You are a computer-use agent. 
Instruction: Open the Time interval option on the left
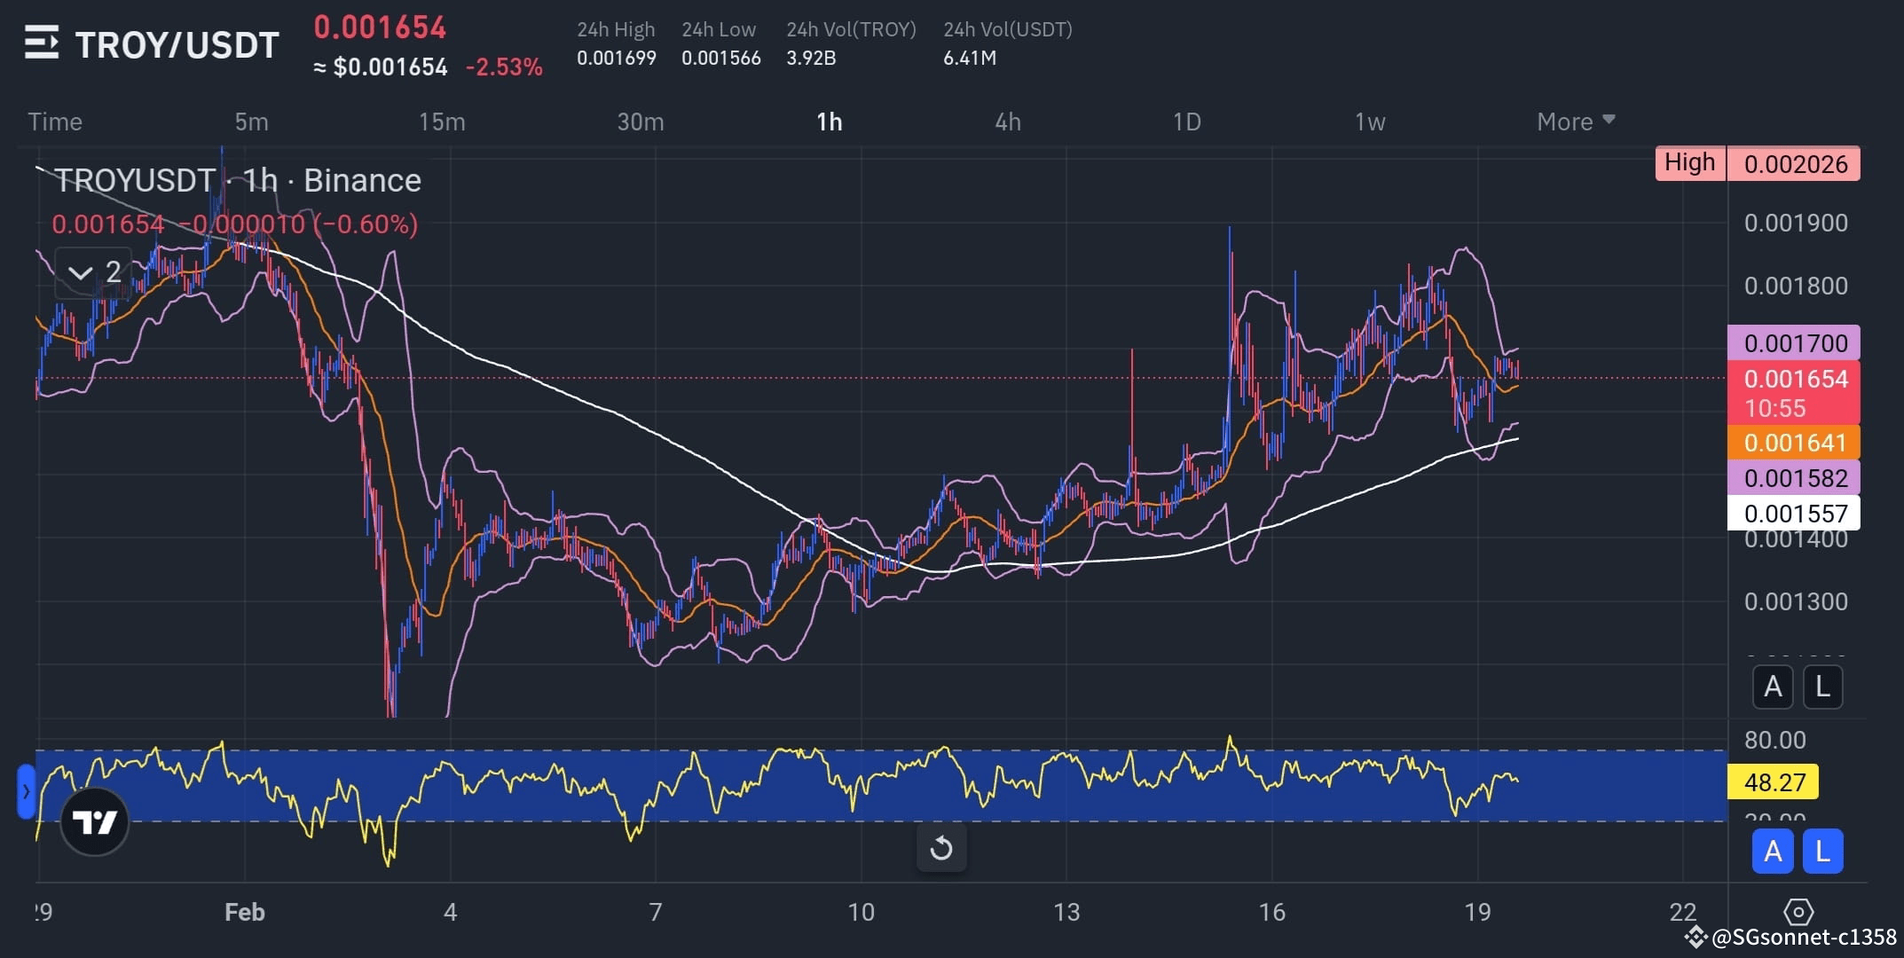pos(55,122)
